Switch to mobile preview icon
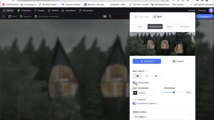214x120 pixels. [x=110, y=16]
